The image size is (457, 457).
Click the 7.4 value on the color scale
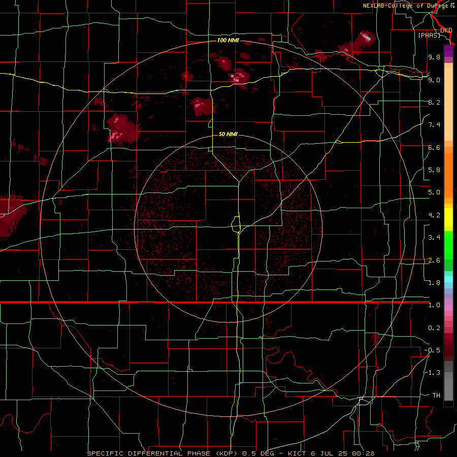coord(434,125)
